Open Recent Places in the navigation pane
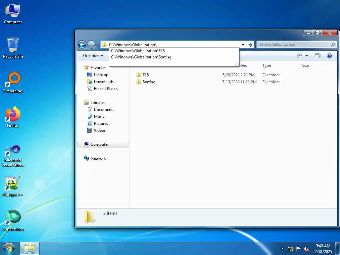 (106, 88)
